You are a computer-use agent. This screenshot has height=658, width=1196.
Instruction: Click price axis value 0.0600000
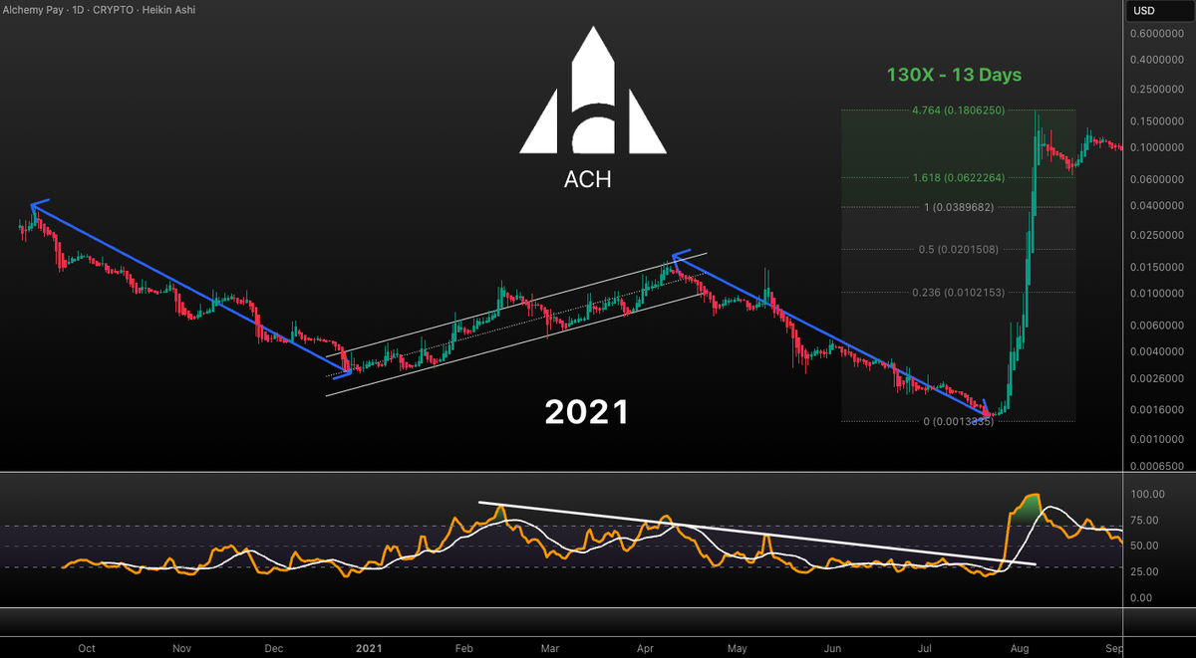coord(1158,180)
